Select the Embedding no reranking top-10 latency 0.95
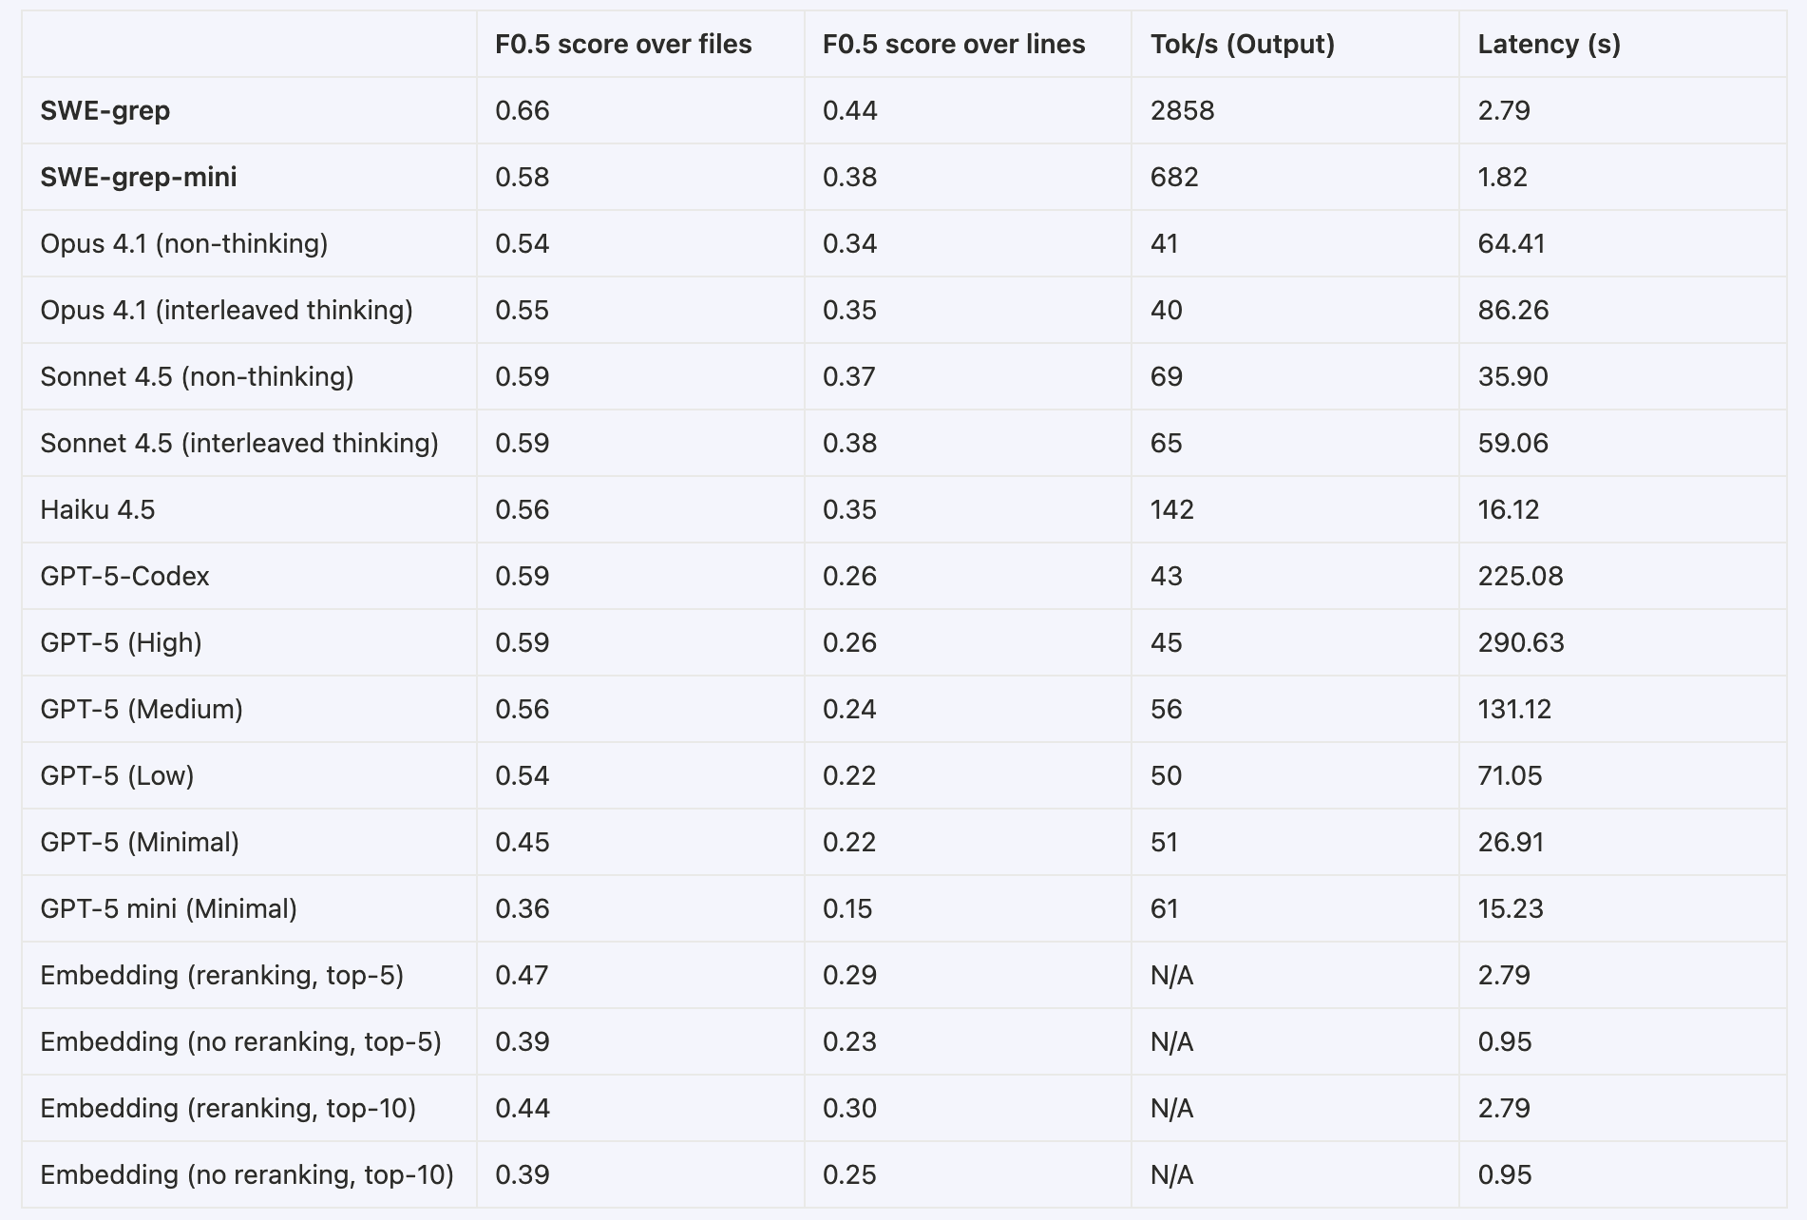The width and height of the screenshot is (1807, 1220). click(1505, 1175)
